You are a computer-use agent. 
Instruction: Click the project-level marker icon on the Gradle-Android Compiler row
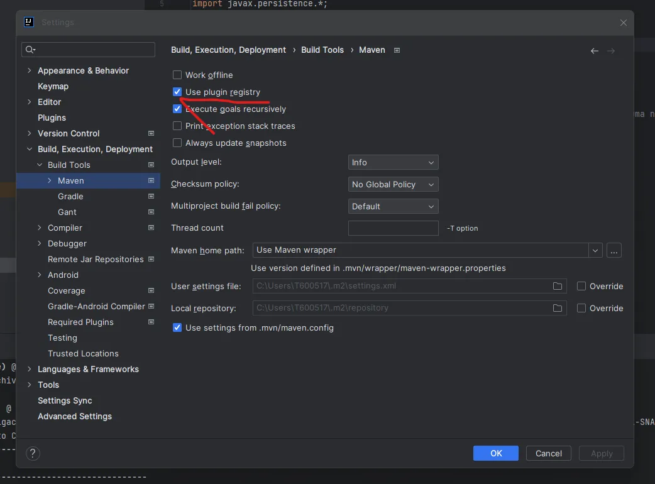151,307
